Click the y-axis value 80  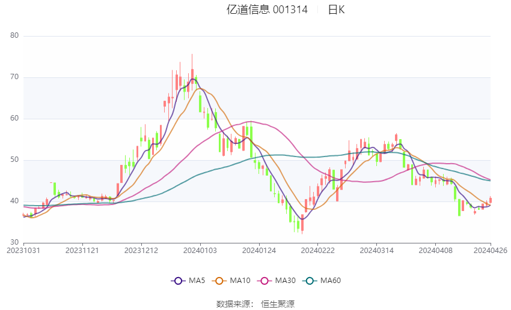(x=14, y=35)
